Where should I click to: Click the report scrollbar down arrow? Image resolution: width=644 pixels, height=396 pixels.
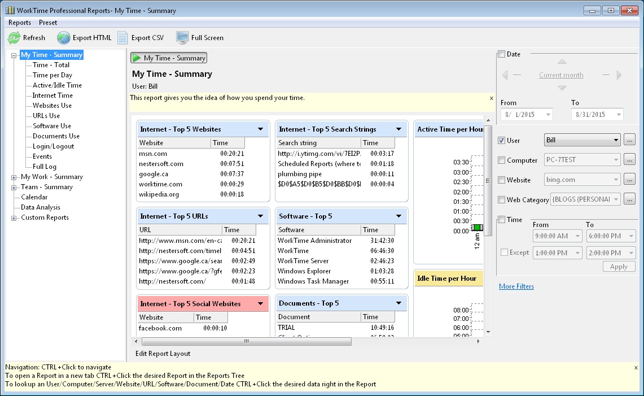(488, 332)
